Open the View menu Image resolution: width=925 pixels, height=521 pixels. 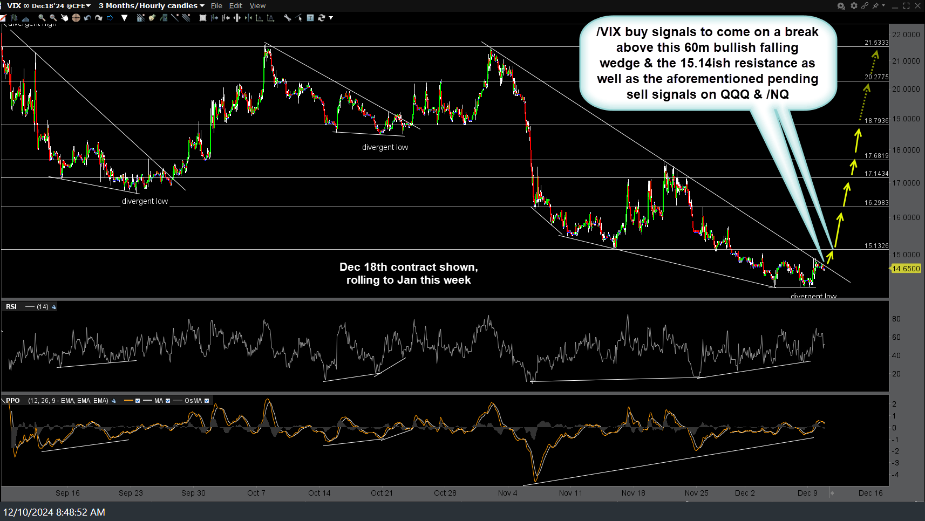click(x=257, y=6)
